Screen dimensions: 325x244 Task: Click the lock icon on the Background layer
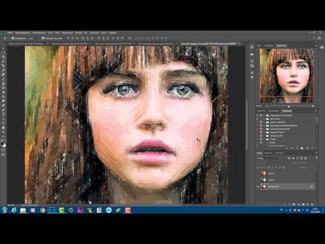coord(311,186)
